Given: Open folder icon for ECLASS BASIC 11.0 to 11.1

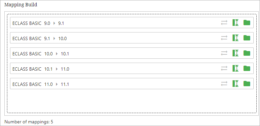Looking at the screenshot, I should pos(247,84).
